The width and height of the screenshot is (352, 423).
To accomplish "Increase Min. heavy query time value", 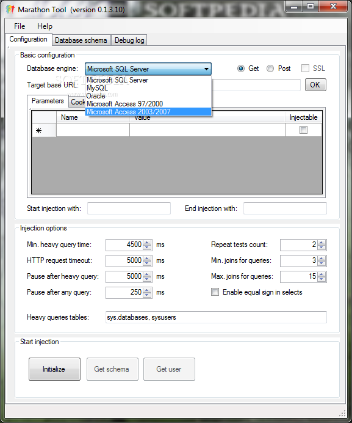I will click(147, 242).
